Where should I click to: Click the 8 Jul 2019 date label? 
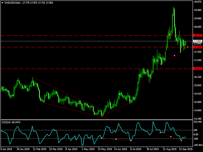tap(136, 149)
